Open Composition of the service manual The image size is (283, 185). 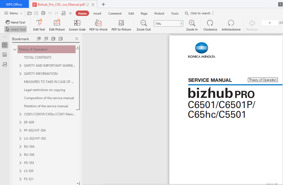49,98
